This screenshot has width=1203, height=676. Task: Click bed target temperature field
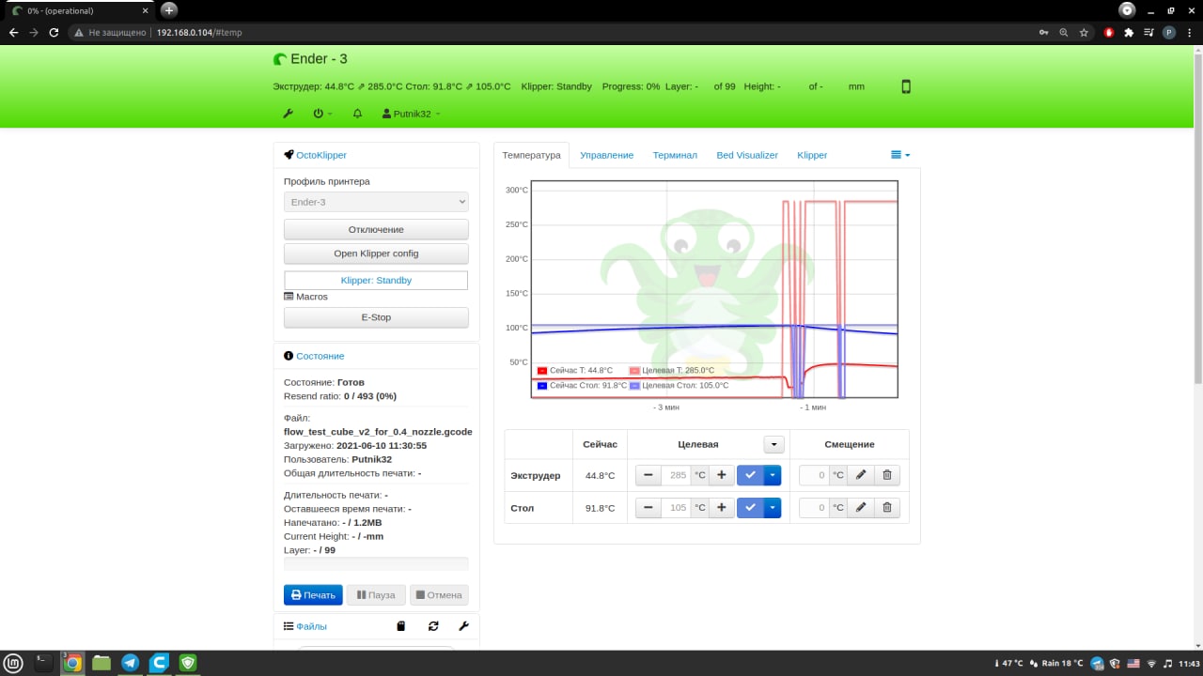[x=677, y=508]
